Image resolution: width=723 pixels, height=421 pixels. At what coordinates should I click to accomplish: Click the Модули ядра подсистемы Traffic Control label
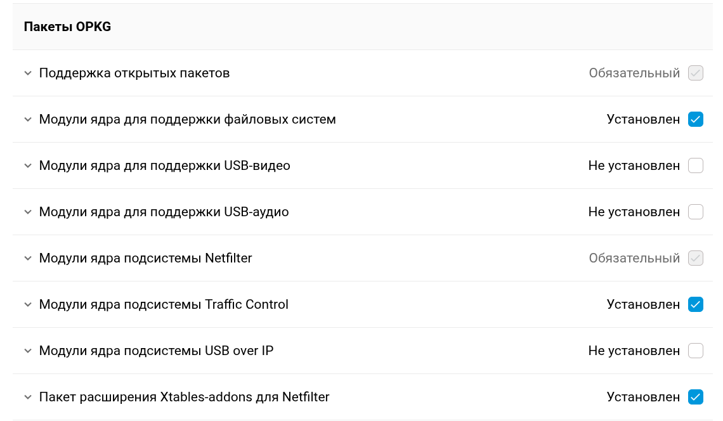(164, 304)
